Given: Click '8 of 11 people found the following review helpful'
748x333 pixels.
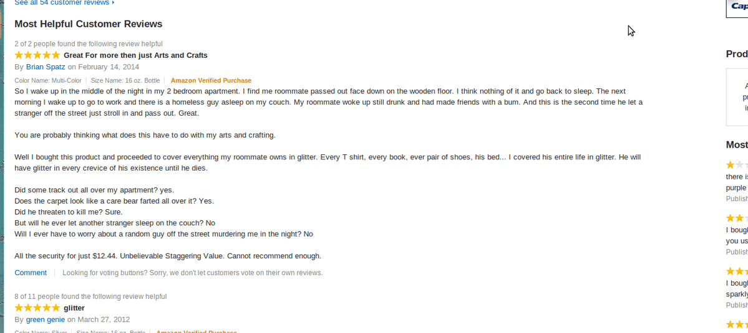Looking at the screenshot, I should point(90,296).
